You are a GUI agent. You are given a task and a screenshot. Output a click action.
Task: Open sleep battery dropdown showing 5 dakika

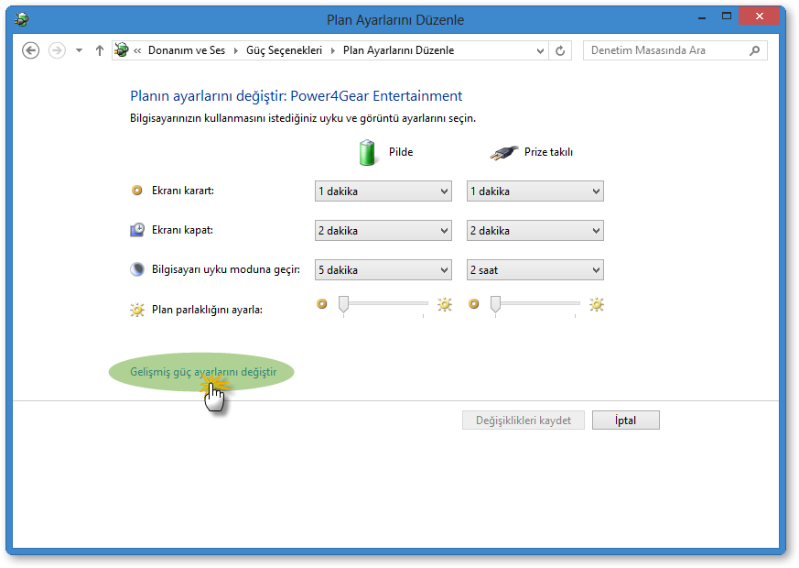[x=383, y=269]
